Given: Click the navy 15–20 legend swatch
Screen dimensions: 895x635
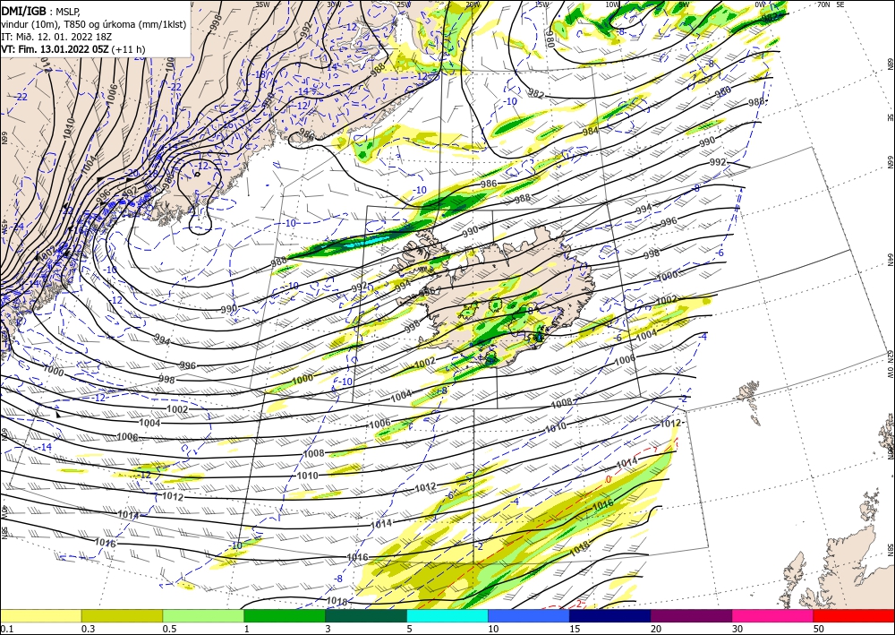Looking at the screenshot, I should point(610,615).
